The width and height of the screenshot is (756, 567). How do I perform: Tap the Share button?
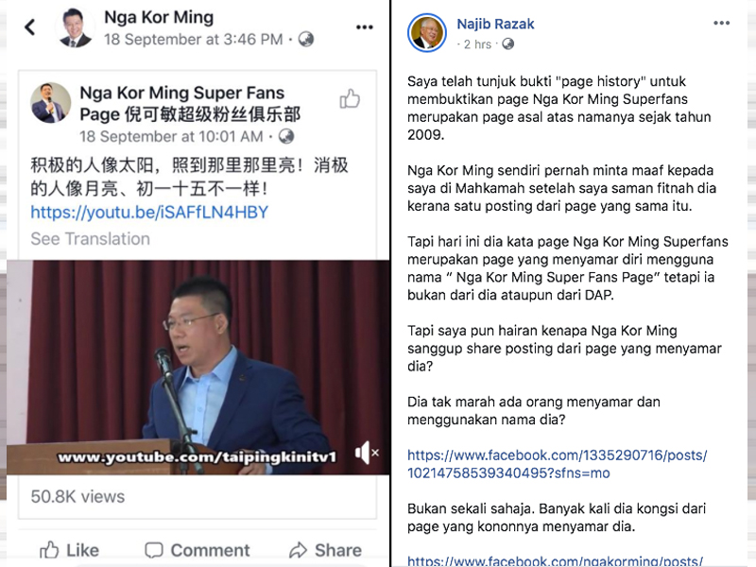tap(325, 550)
